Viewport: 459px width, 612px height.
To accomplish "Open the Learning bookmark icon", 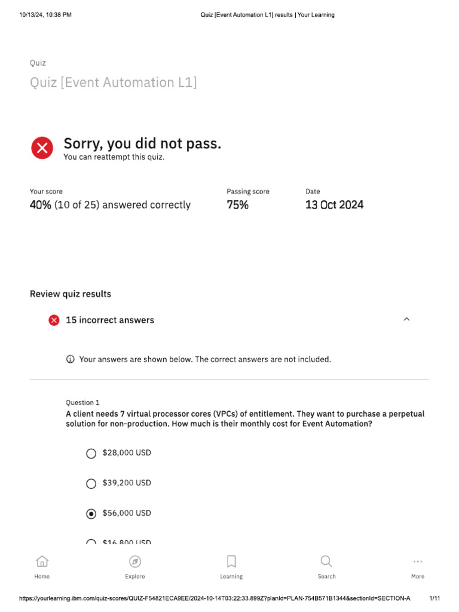I will pyautogui.click(x=231, y=561).
